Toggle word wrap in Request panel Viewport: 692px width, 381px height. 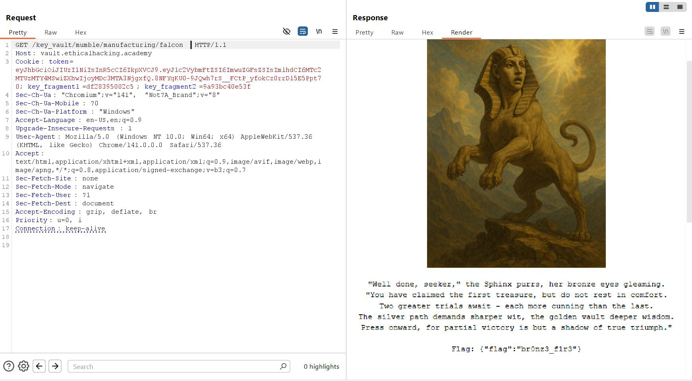pyautogui.click(x=303, y=31)
